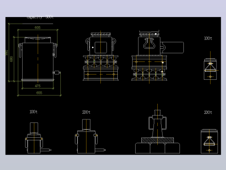Select the 200t small triangular section view
This screenshot has height=170, width=226.
pos(209,141)
